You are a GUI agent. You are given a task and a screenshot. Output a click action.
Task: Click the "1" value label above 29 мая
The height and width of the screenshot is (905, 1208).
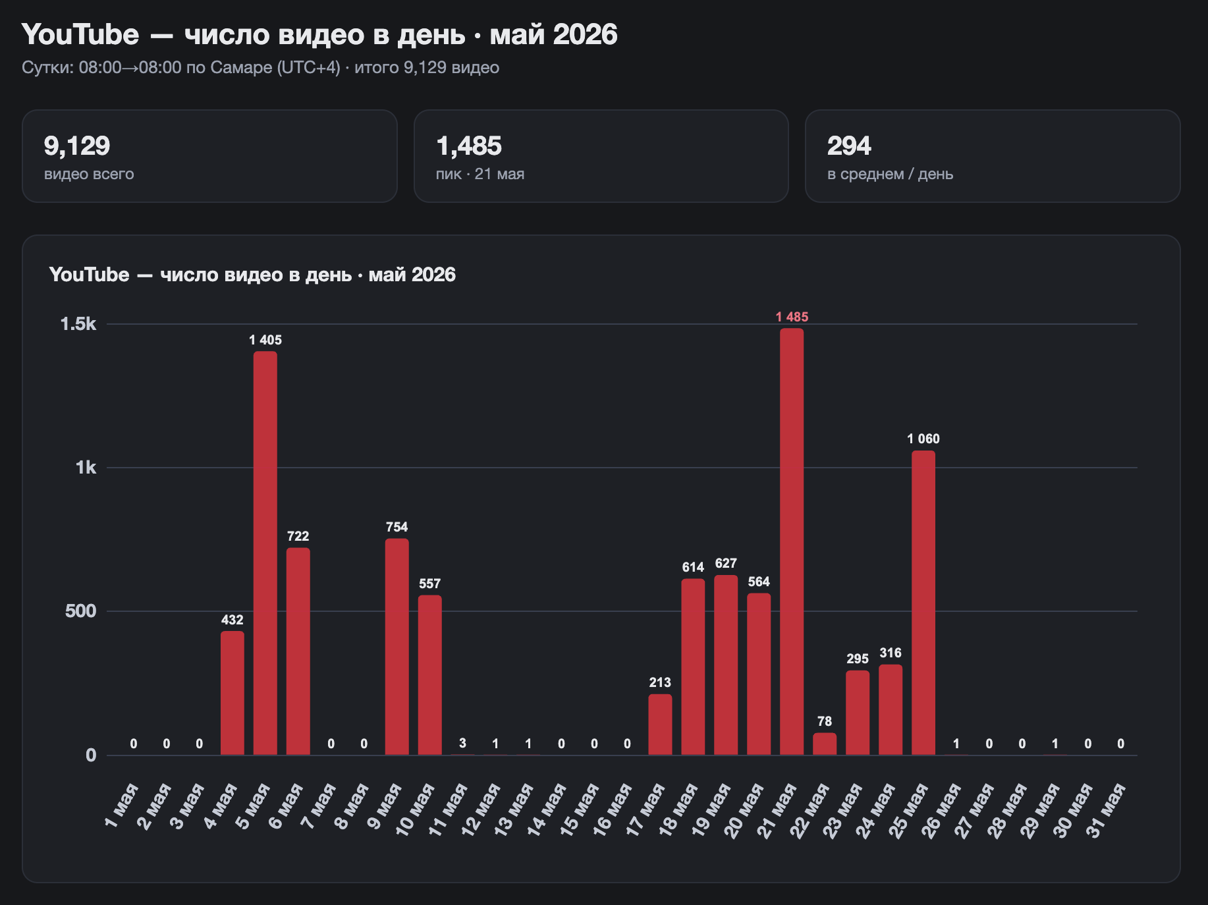1055,744
